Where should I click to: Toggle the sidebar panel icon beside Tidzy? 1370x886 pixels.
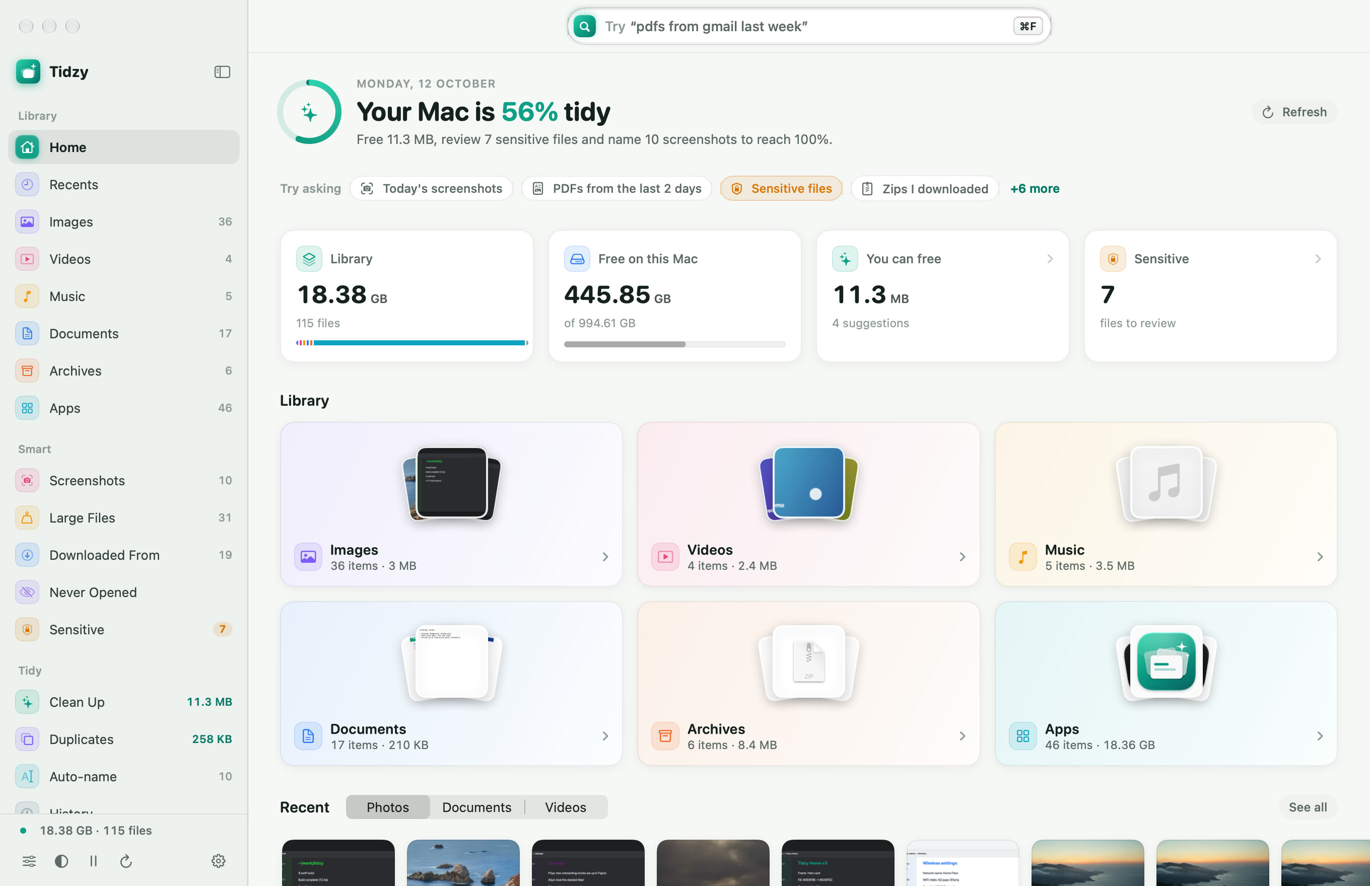[x=222, y=72]
